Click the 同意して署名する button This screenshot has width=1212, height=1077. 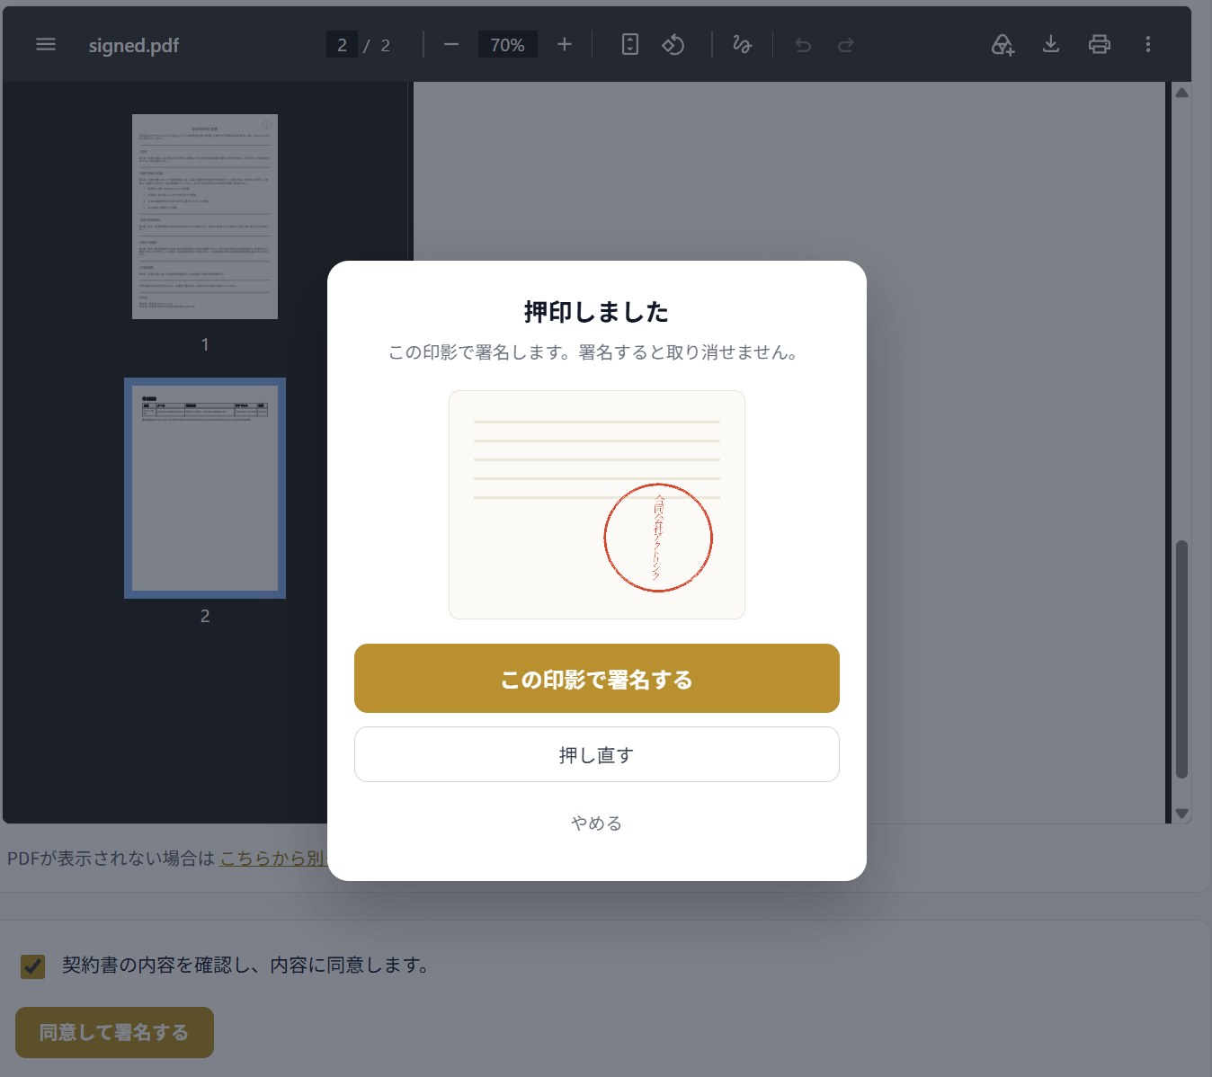pos(114,1032)
